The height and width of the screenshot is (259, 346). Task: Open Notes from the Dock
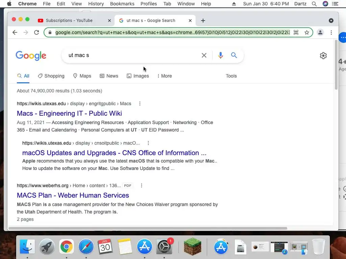pos(125,247)
